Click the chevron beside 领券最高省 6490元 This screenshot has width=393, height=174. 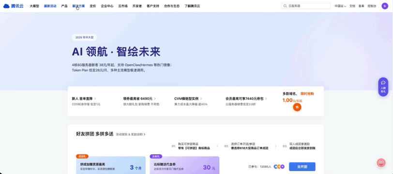155,99
